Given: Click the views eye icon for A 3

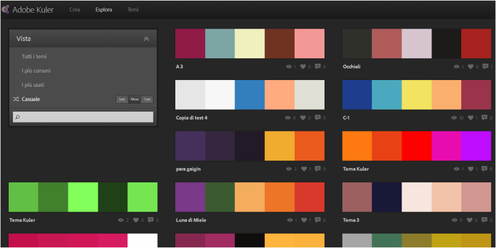Looking at the screenshot, I should [288, 66].
